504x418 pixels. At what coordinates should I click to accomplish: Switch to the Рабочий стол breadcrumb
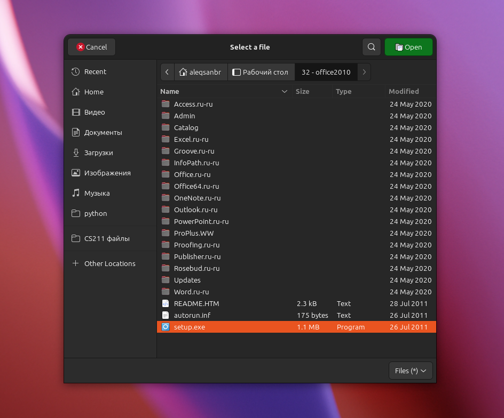click(x=261, y=72)
